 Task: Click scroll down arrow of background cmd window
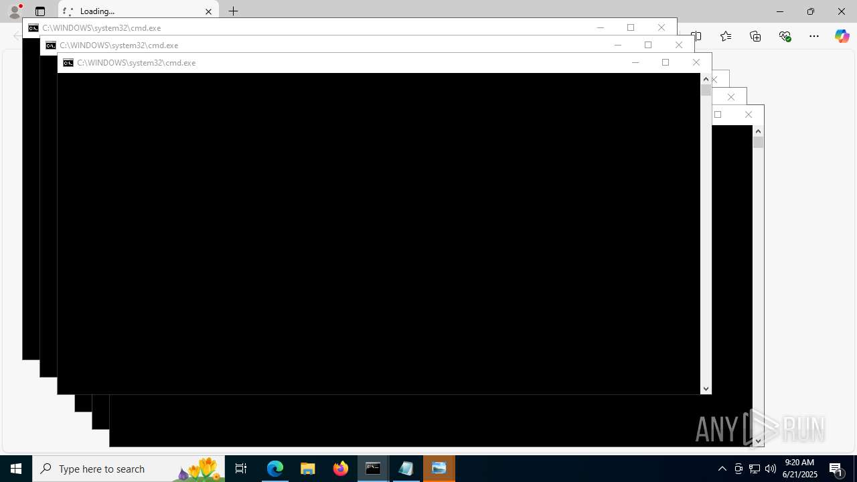click(758, 441)
